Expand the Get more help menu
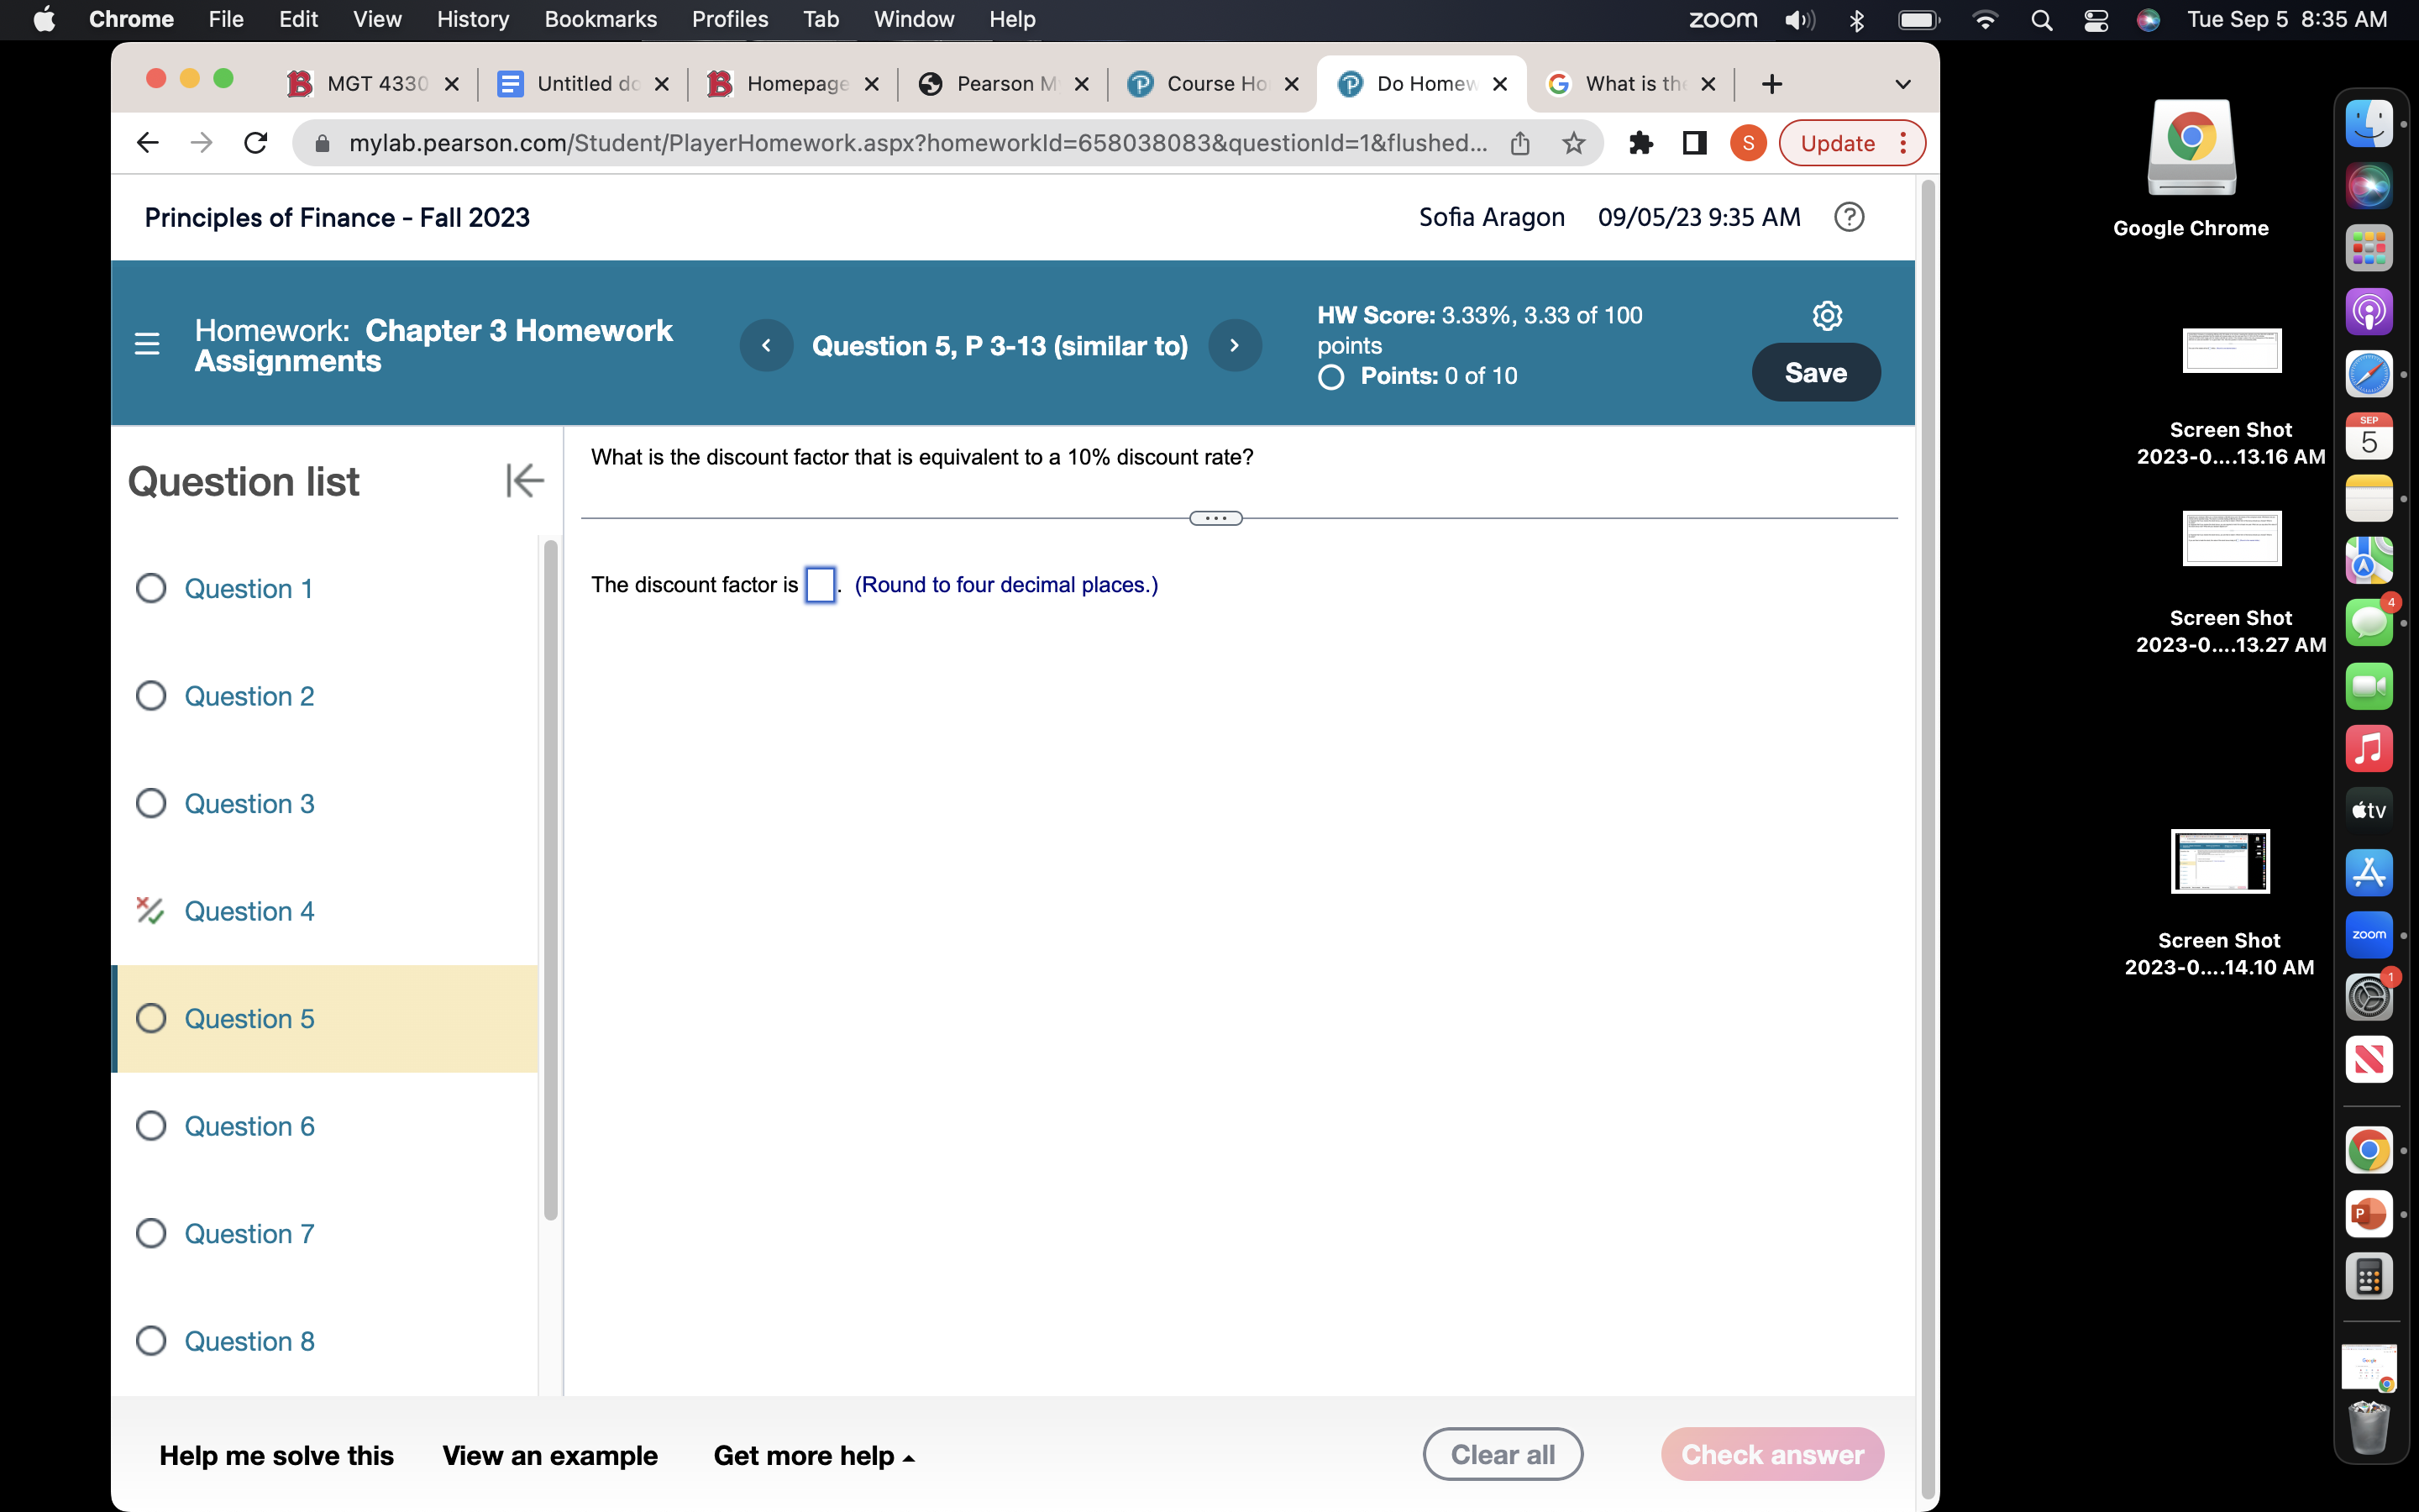This screenshot has height=1512, width=2419. [814, 1455]
